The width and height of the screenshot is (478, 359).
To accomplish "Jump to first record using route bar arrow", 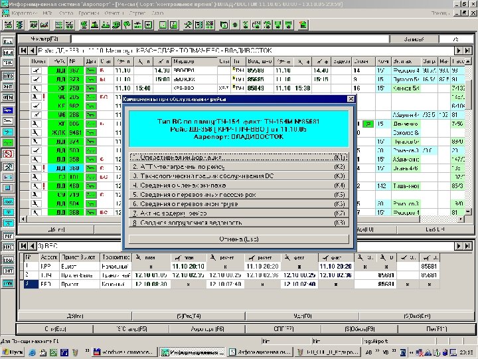I will (23, 51).
